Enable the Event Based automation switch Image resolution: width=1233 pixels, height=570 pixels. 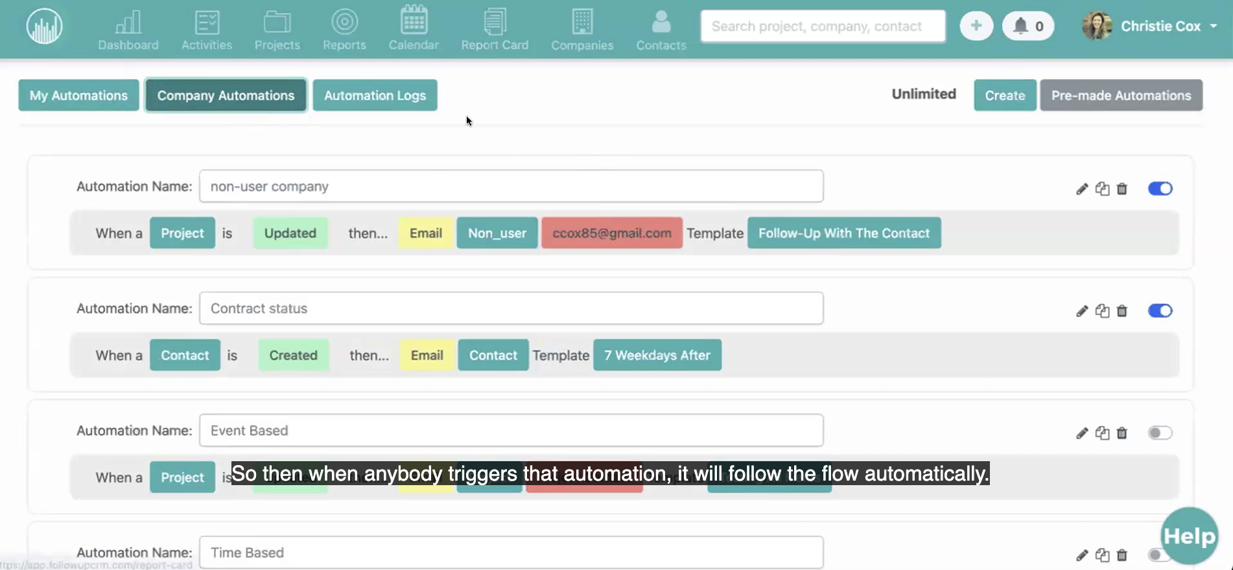(1160, 433)
